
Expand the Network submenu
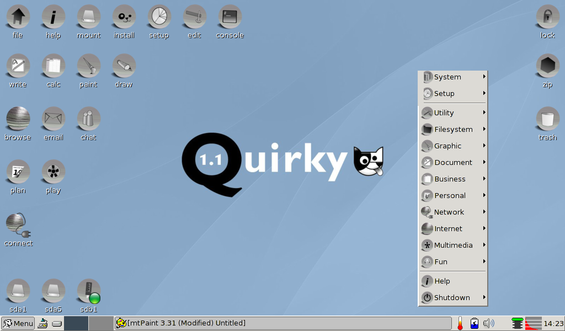pyautogui.click(x=453, y=212)
